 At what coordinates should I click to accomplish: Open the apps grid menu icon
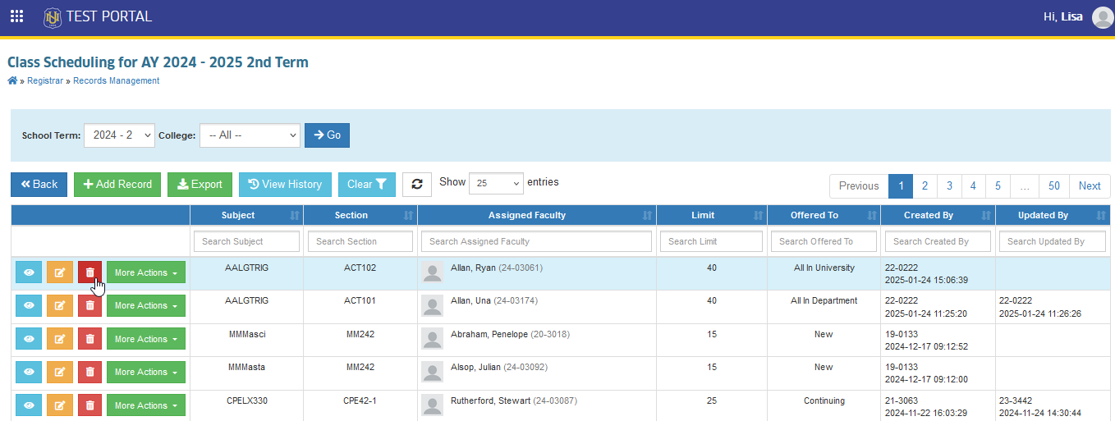point(16,16)
